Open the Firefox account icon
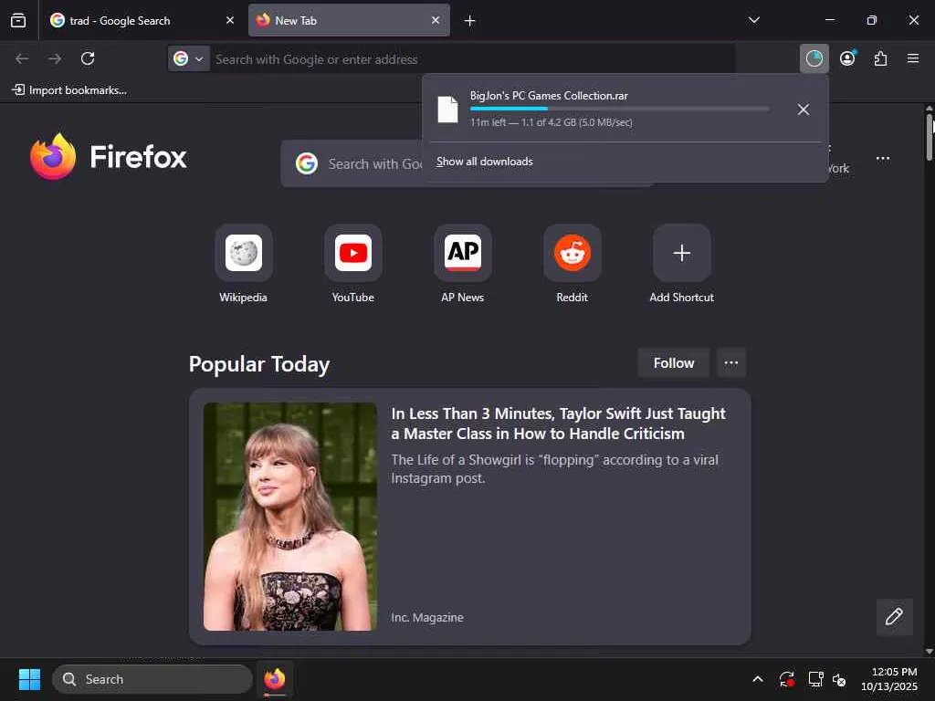The image size is (935, 701). (x=847, y=58)
